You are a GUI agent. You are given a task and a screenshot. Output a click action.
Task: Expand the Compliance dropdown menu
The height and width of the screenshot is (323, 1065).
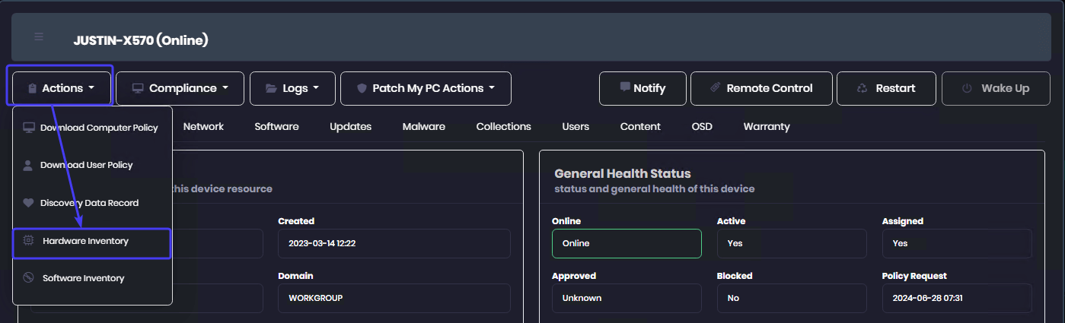pyautogui.click(x=180, y=88)
